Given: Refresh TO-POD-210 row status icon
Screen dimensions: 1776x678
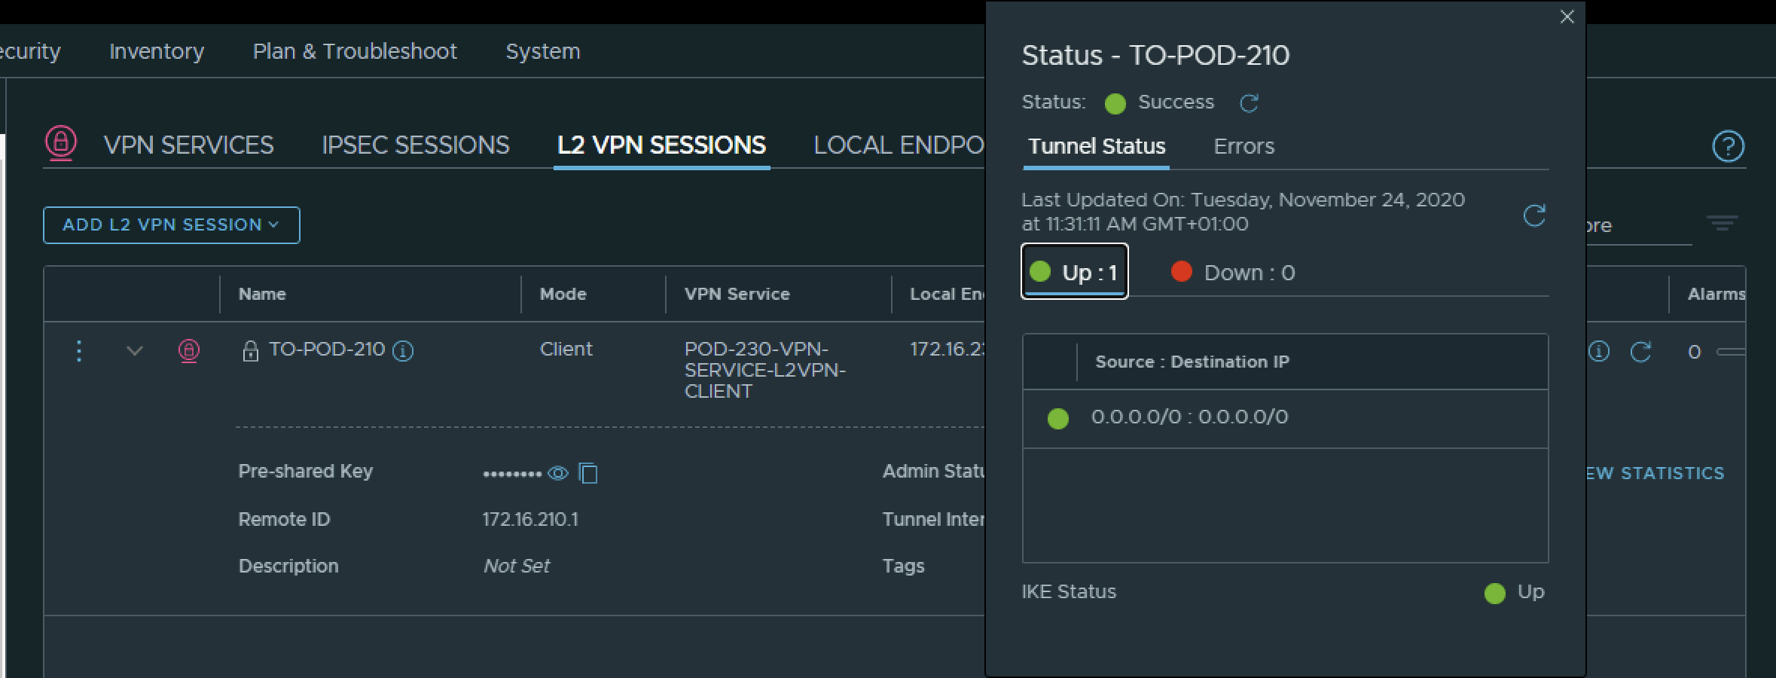Looking at the screenshot, I should [1640, 352].
